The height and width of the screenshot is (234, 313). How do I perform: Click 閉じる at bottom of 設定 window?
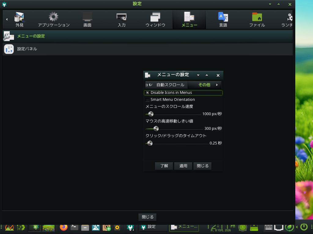click(x=148, y=217)
